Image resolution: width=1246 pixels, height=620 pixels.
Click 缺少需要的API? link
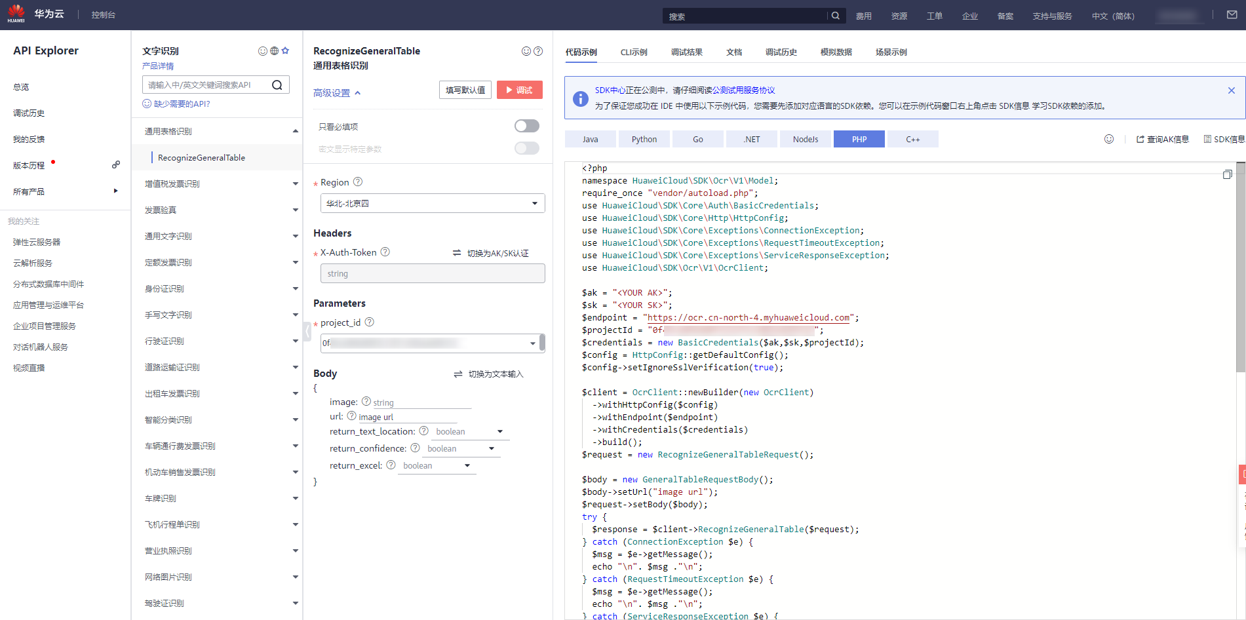pos(176,104)
